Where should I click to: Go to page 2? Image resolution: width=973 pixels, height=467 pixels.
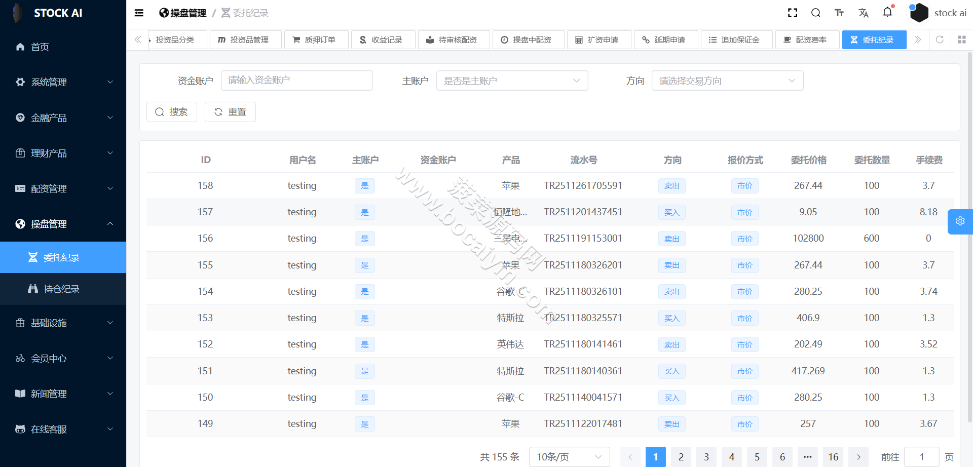[681, 457]
